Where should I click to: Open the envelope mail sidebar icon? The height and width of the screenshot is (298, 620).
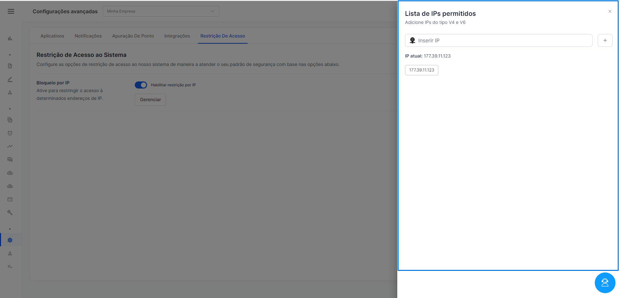(10, 199)
